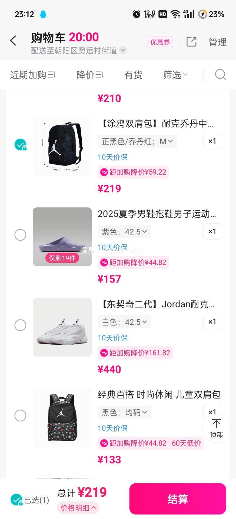Screen dimensions: 236x519
Task: Tap price-drop icon on white sneakers ¥161.82
Action: tap(104, 353)
